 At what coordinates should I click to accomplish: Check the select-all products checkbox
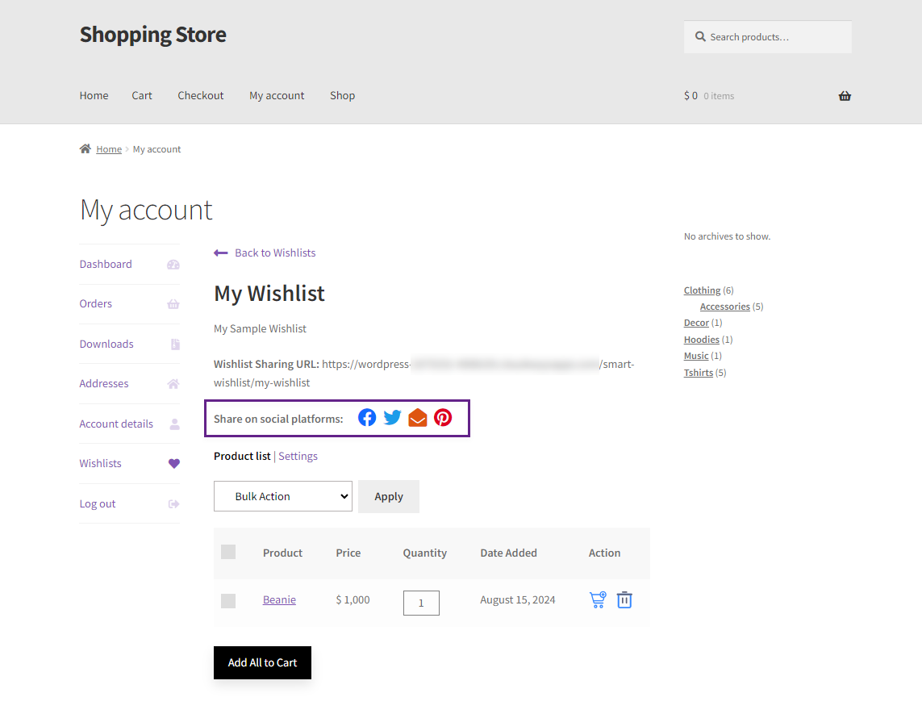228,552
